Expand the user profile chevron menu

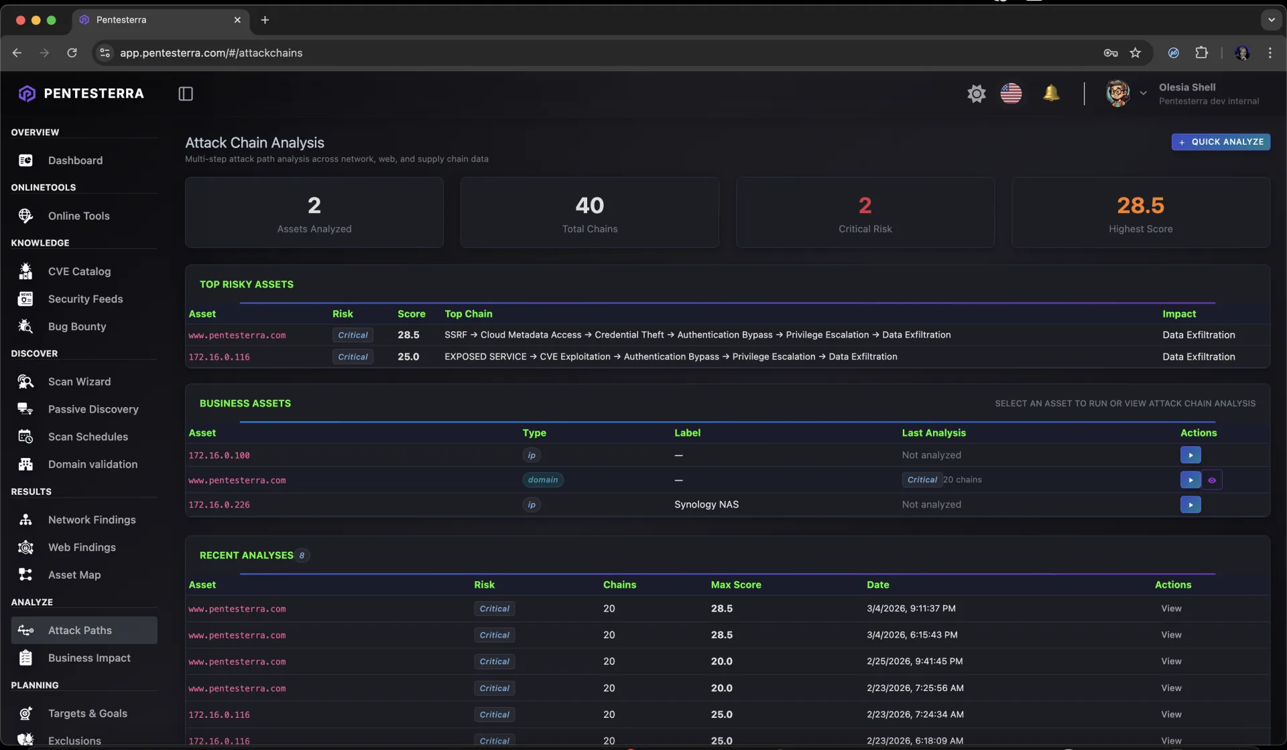(1143, 94)
